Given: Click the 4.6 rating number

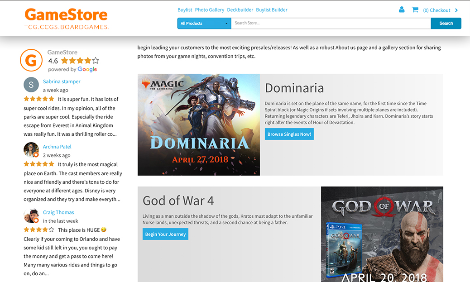Looking at the screenshot, I should 53,61.
